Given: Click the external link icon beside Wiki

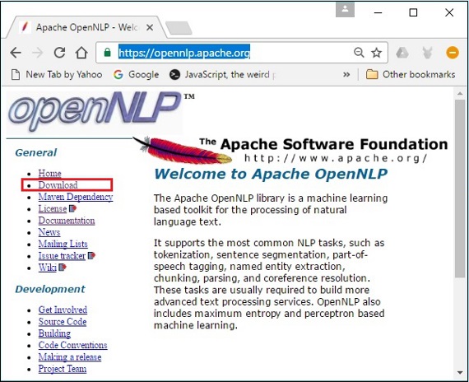Looking at the screenshot, I should pyautogui.click(x=63, y=267).
